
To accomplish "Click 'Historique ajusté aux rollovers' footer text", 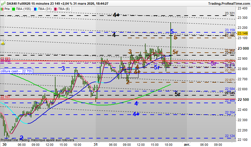I will pos(52,140).
